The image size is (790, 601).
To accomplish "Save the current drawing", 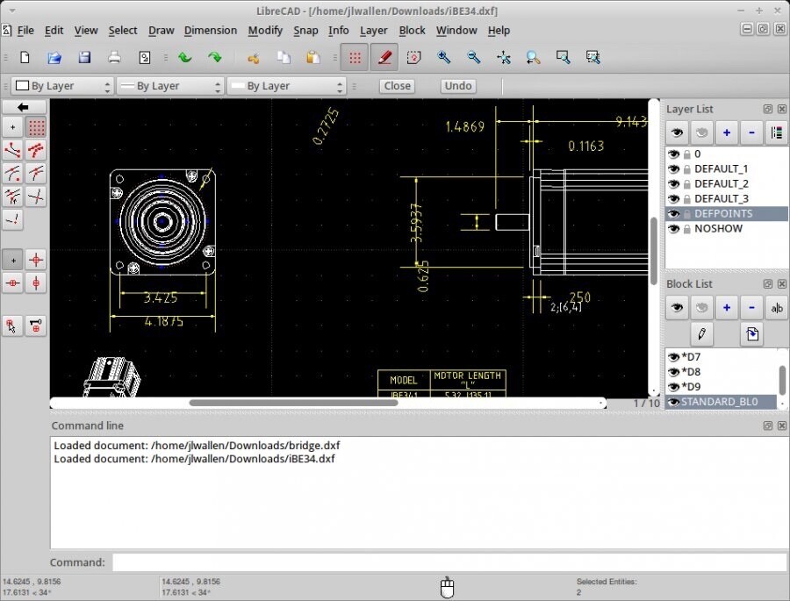I will coord(83,57).
